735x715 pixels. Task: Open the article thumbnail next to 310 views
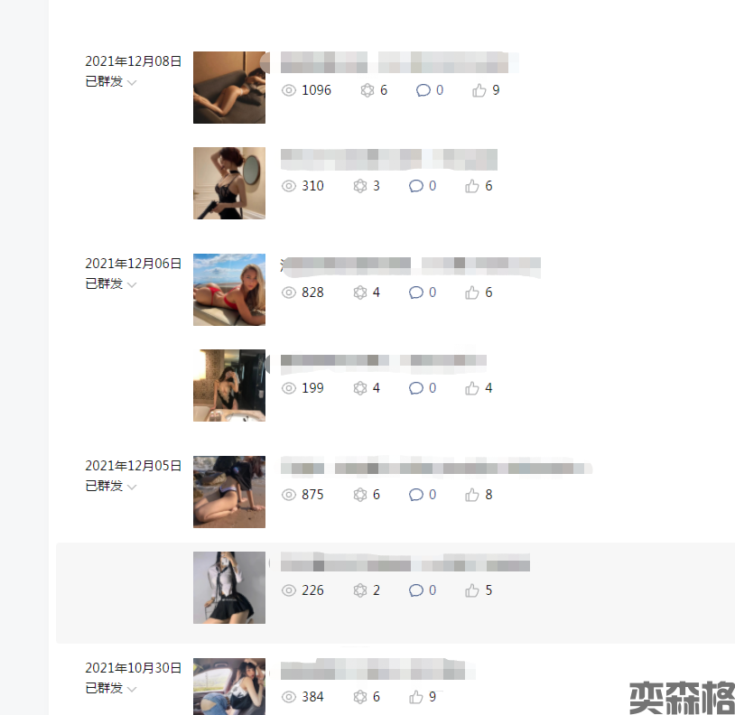point(229,183)
